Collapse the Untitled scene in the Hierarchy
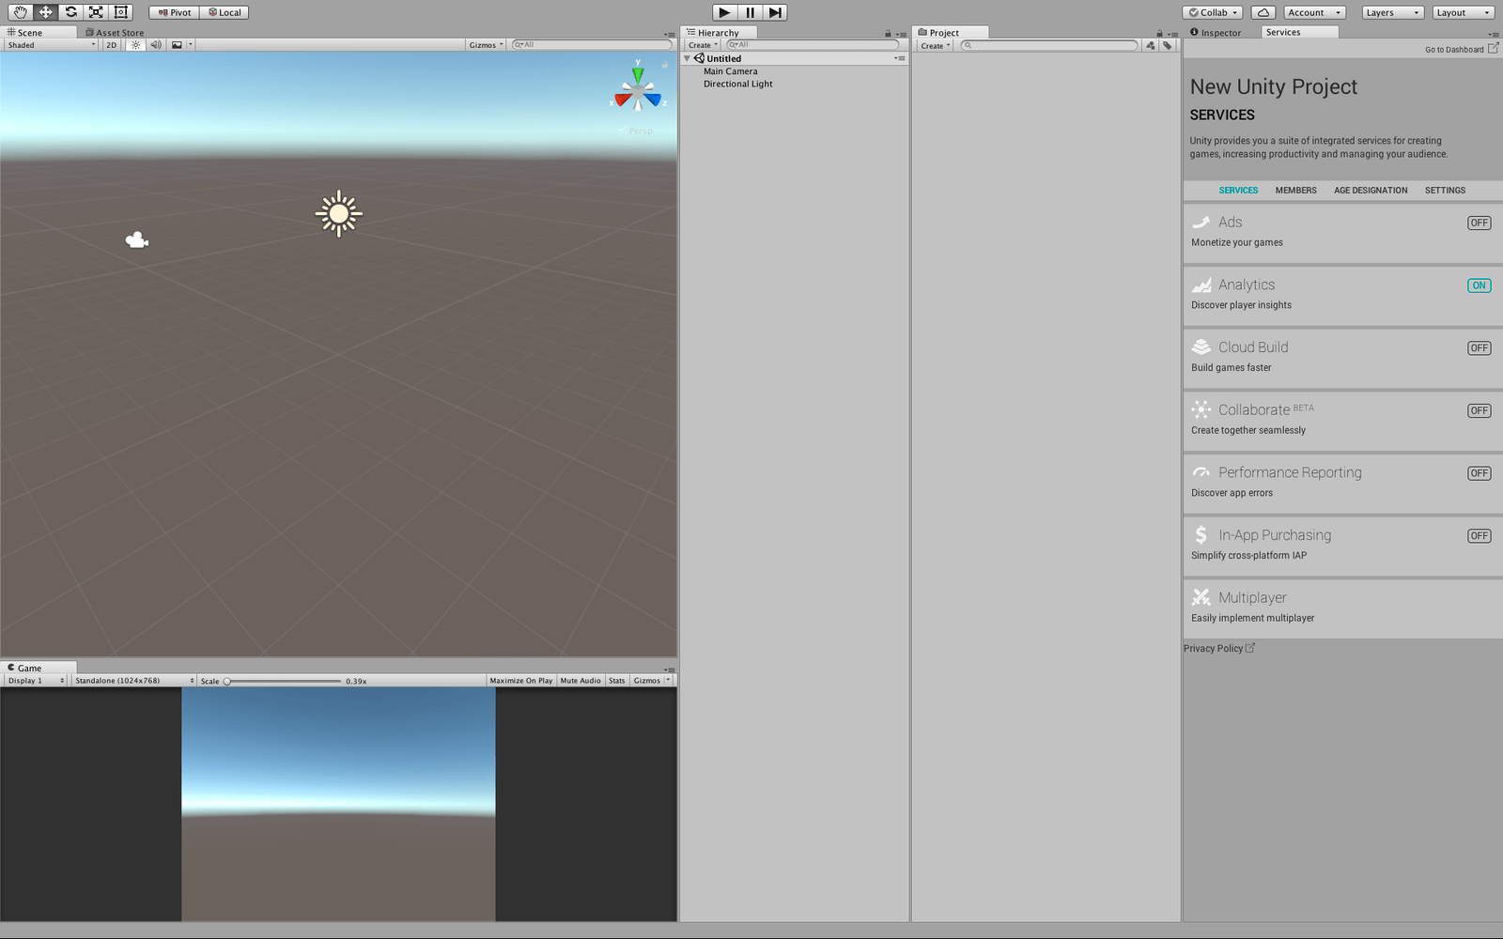Image resolution: width=1503 pixels, height=939 pixels. (687, 57)
